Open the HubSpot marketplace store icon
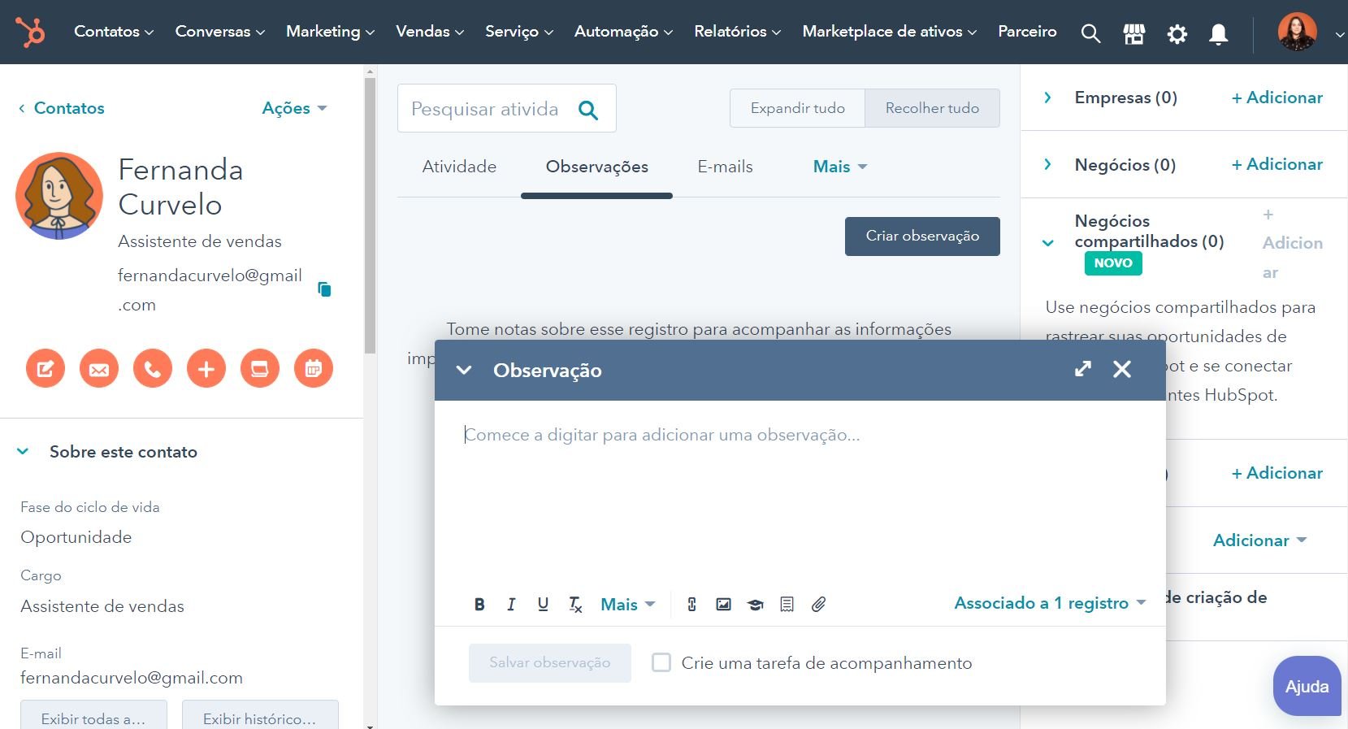 coord(1133,33)
